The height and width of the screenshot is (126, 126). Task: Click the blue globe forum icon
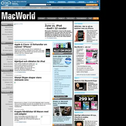(x=68, y=61)
